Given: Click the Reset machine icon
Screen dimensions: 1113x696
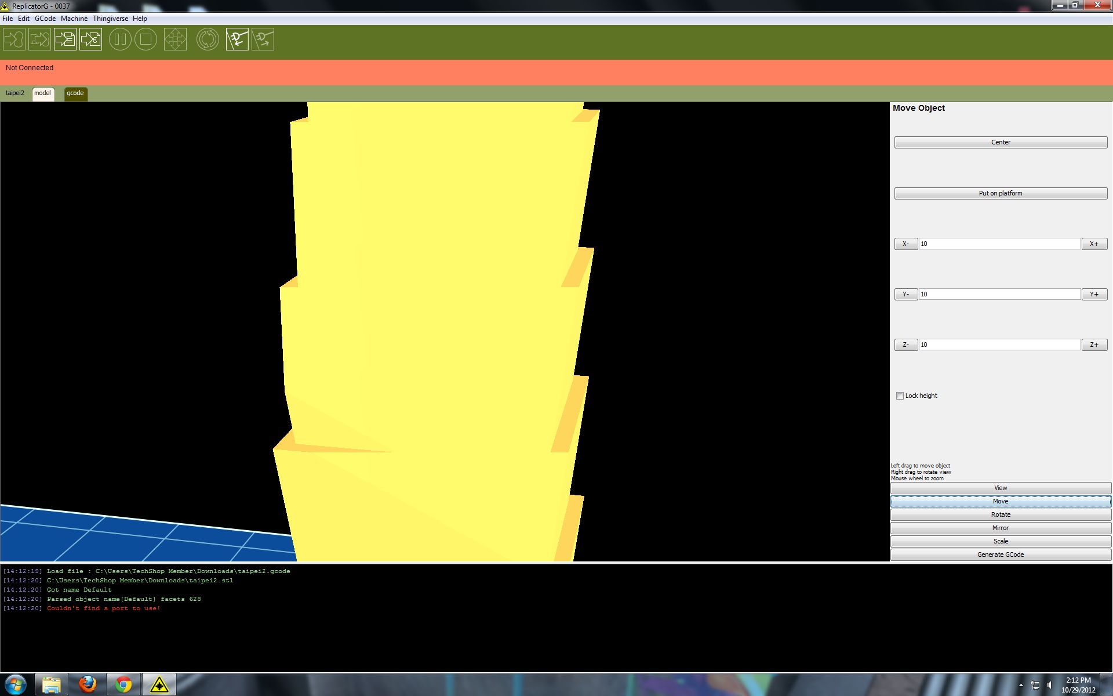Looking at the screenshot, I should (x=208, y=39).
